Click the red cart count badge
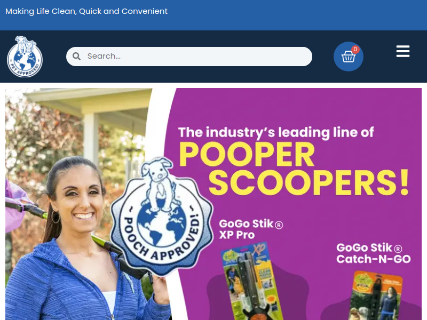 tap(355, 49)
